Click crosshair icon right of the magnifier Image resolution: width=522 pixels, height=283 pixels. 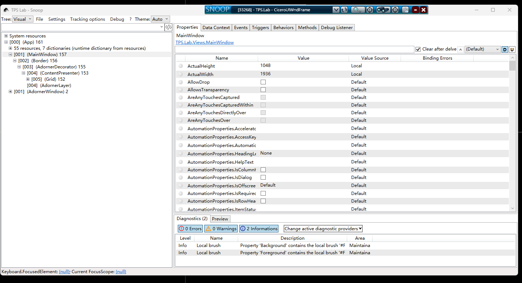click(370, 10)
